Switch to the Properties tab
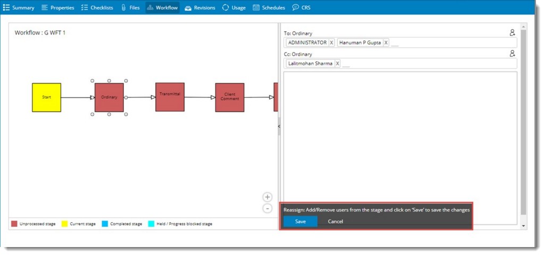Viewport: 544px width, 255px height. (57, 8)
